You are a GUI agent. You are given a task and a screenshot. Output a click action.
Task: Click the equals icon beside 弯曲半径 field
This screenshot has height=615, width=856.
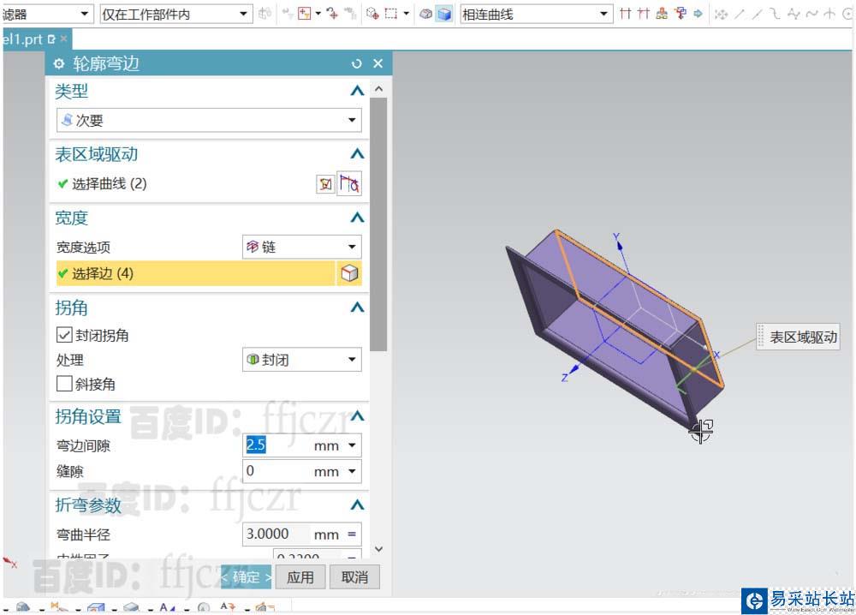coord(352,534)
